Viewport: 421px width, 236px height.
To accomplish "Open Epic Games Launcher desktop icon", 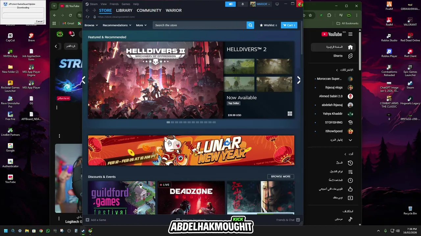I will click(410, 70).
